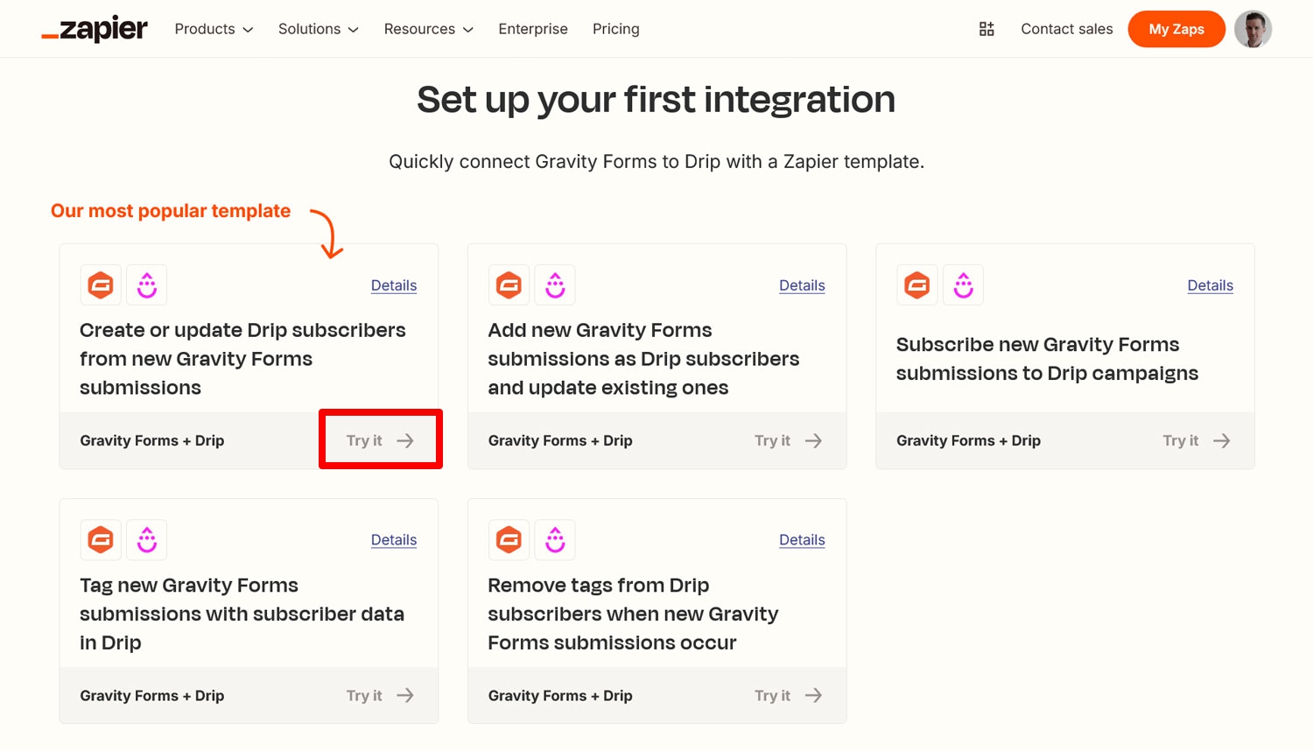The height and width of the screenshot is (751, 1313).
Task: Click the 'Set up your first integration' heading
Action: [656, 100]
